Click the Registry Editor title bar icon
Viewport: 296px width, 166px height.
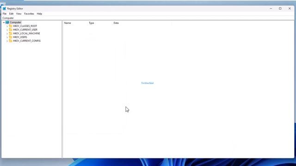point(4,8)
